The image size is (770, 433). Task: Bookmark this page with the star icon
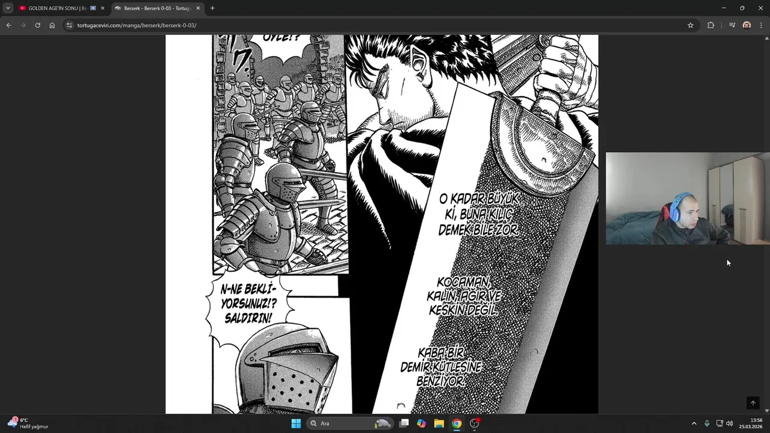pyautogui.click(x=691, y=25)
